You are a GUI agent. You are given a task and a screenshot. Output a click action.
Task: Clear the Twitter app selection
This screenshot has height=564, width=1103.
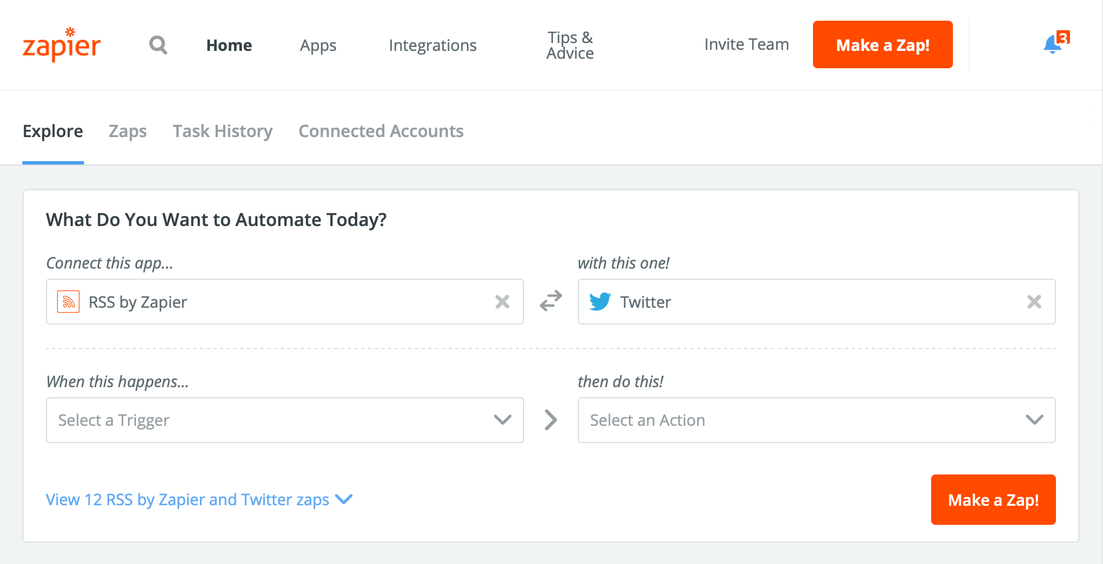pos(1034,302)
